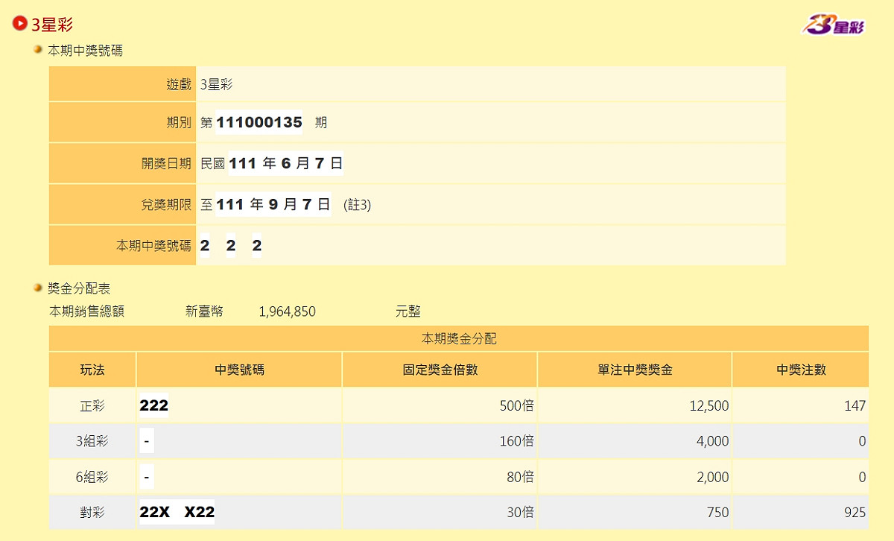Click the 3星彩 logo at top right
Viewport: 894px width, 541px height.
[834, 25]
